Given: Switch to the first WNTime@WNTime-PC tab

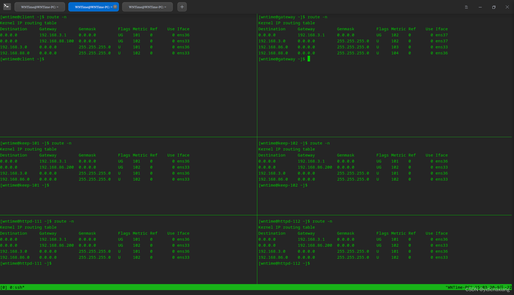Looking at the screenshot, I should coord(40,7).
